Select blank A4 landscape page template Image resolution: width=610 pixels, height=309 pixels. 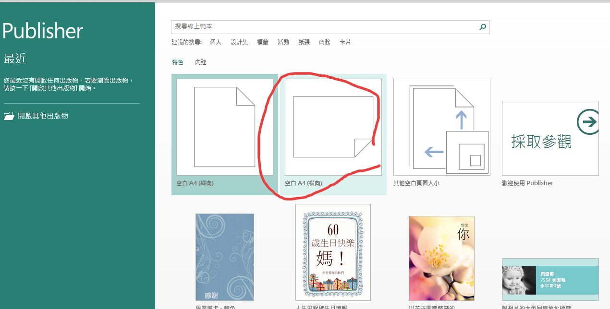click(333, 127)
